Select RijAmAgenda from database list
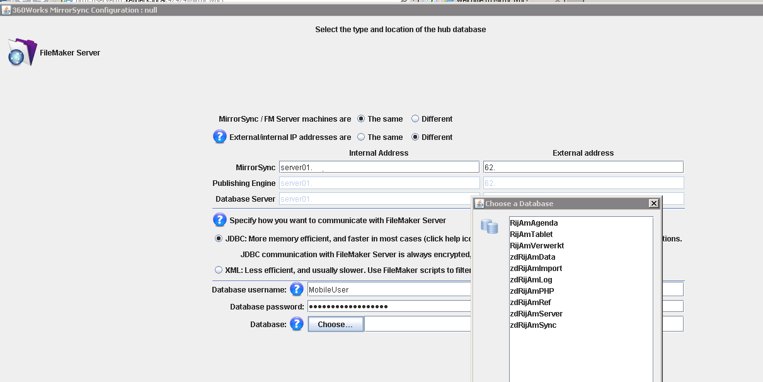Screen dimensions: 763x382 click(x=533, y=223)
